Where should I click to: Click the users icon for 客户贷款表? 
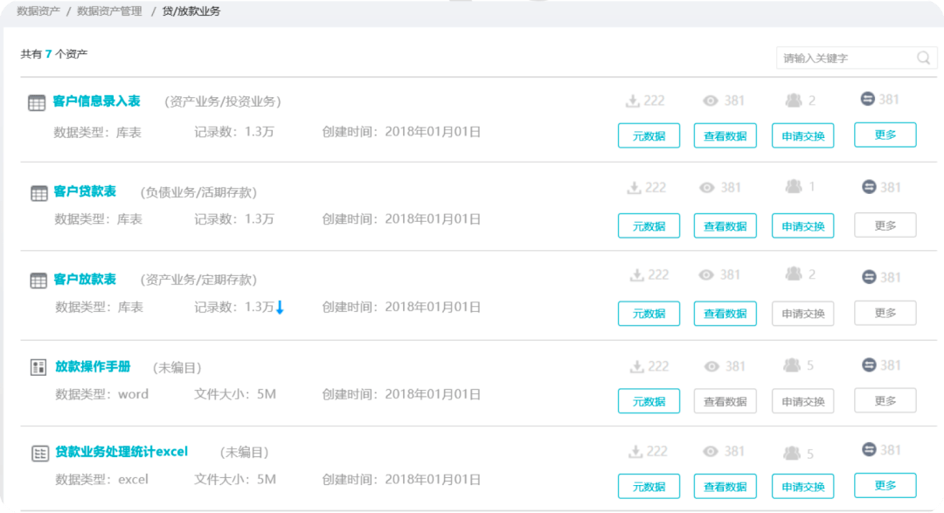point(794,186)
